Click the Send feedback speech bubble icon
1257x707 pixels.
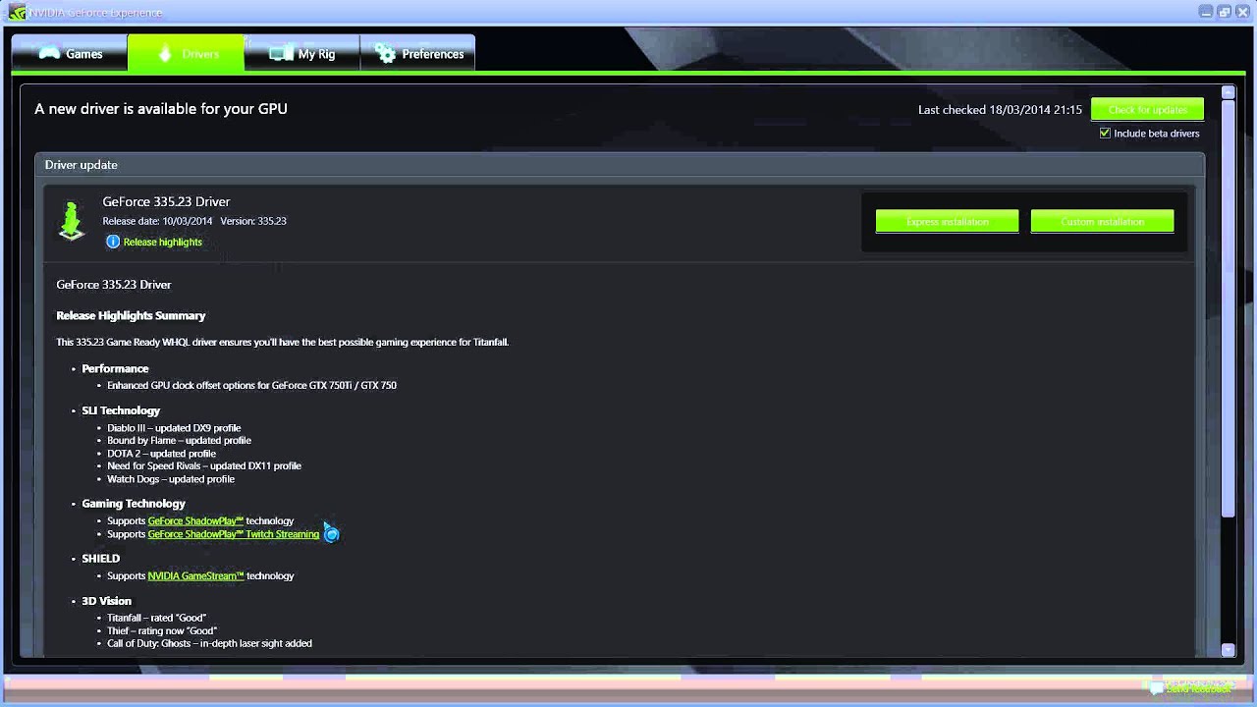[x=1156, y=688]
